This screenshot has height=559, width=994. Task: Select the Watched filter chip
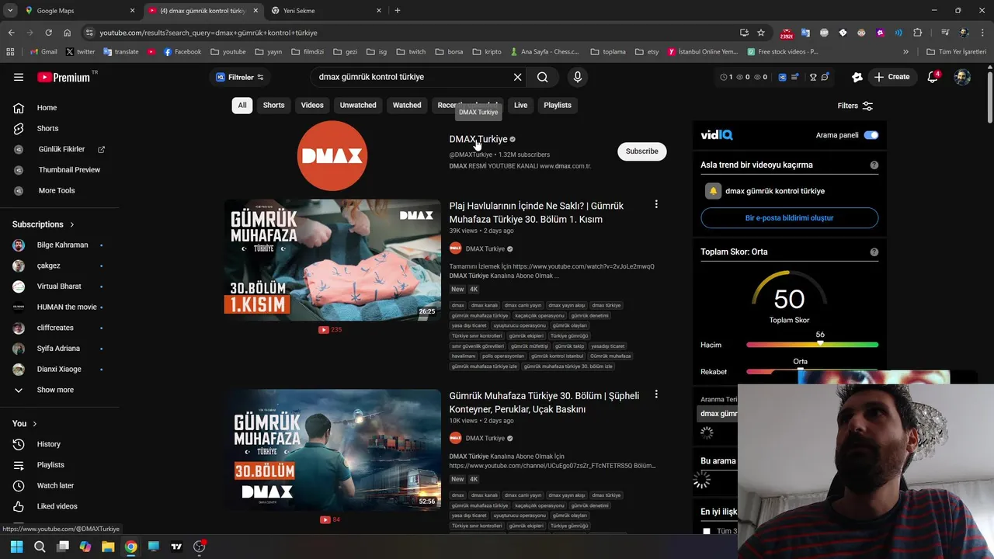click(x=407, y=106)
